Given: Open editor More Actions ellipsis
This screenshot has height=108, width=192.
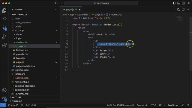Looking at the screenshot, I should click(x=188, y=9).
